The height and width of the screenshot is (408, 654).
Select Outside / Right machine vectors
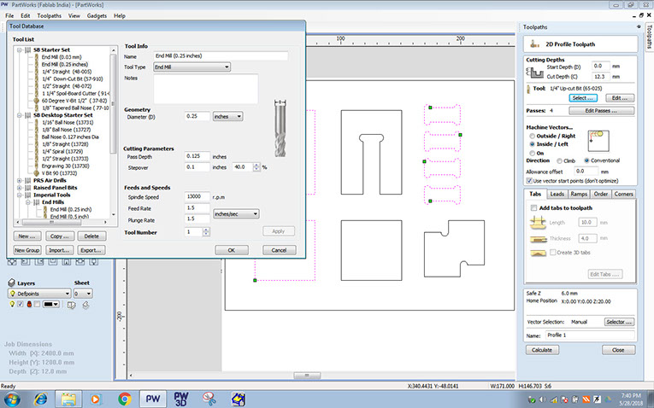coord(533,136)
